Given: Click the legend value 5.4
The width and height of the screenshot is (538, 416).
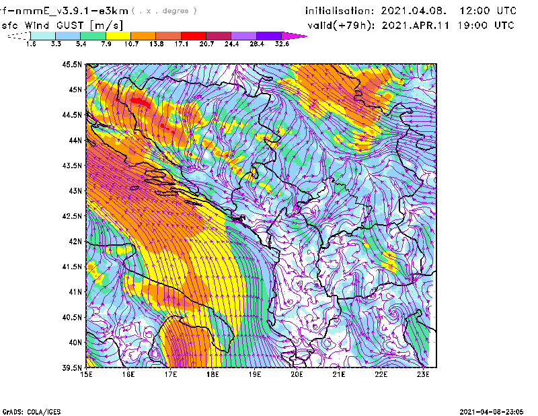Looking at the screenshot, I should coord(81,44).
